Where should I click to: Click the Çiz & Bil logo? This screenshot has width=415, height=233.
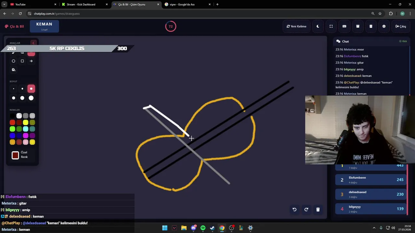pos(14,27)
